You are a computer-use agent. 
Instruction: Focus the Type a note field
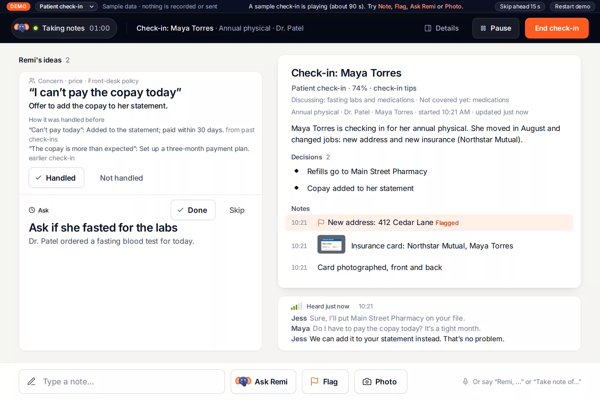pyautogui.click(x=122, y=382)
